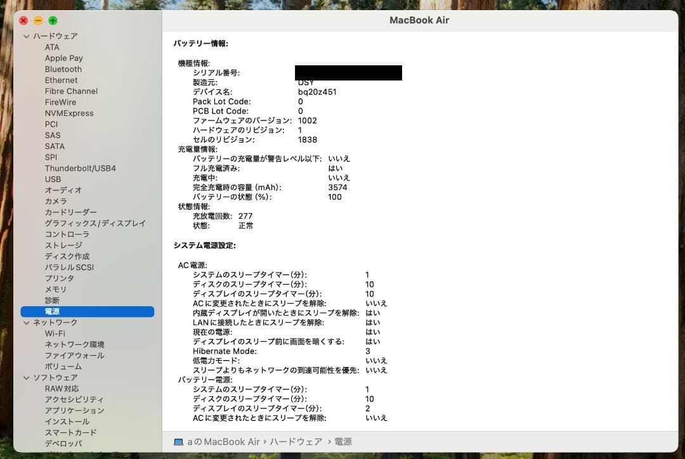Click the Hibernate Mode label
685x459 pixels.
click(225, 351)
